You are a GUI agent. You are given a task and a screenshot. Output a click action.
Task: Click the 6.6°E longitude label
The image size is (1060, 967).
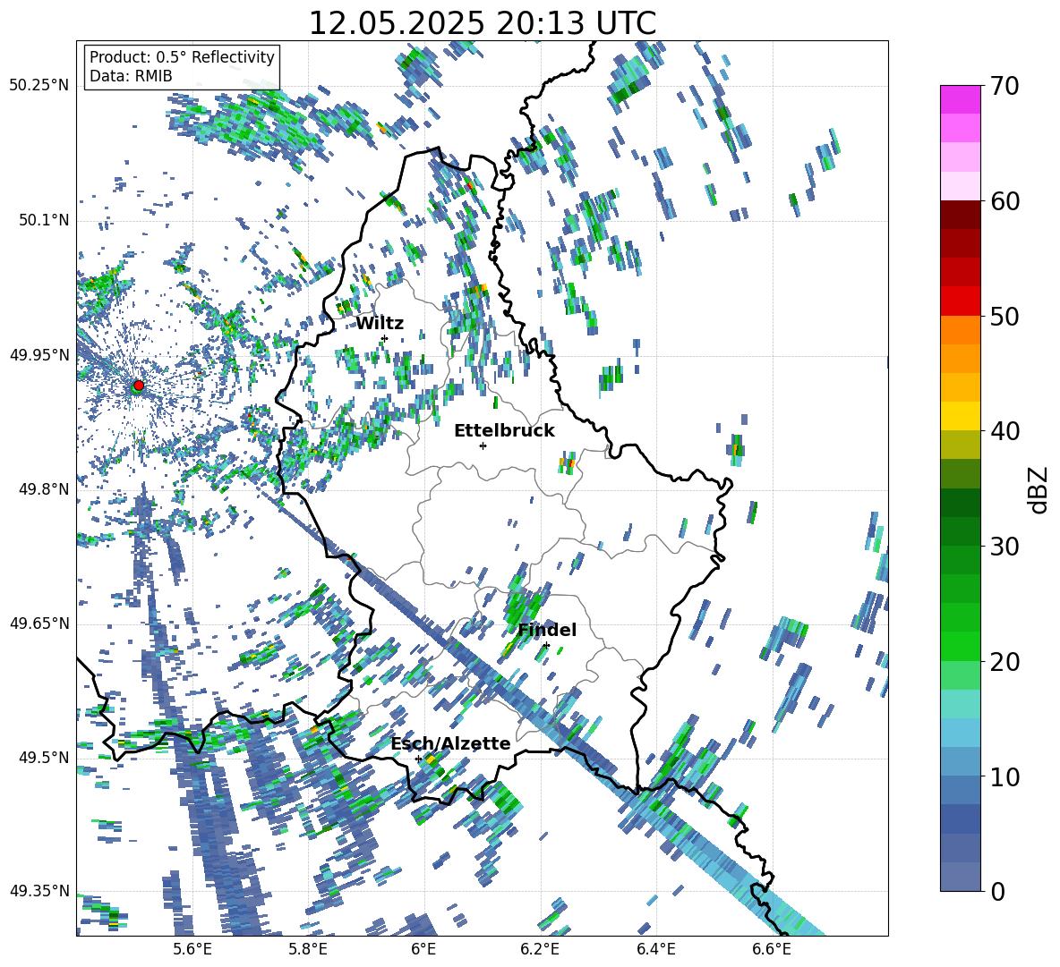click(x=772, y=949)
